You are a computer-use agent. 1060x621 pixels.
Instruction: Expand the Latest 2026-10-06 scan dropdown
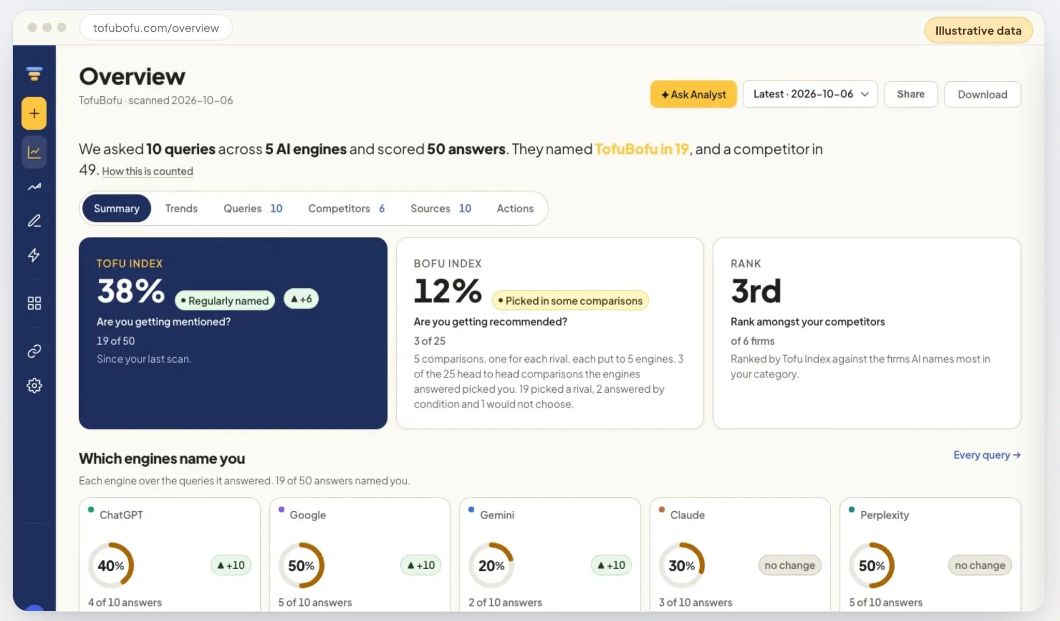(810, 94)
